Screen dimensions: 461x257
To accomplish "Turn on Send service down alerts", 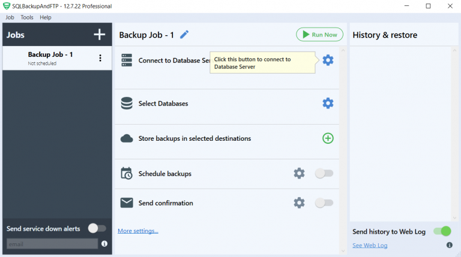I will pyautogui.click(x=97, y=228).
